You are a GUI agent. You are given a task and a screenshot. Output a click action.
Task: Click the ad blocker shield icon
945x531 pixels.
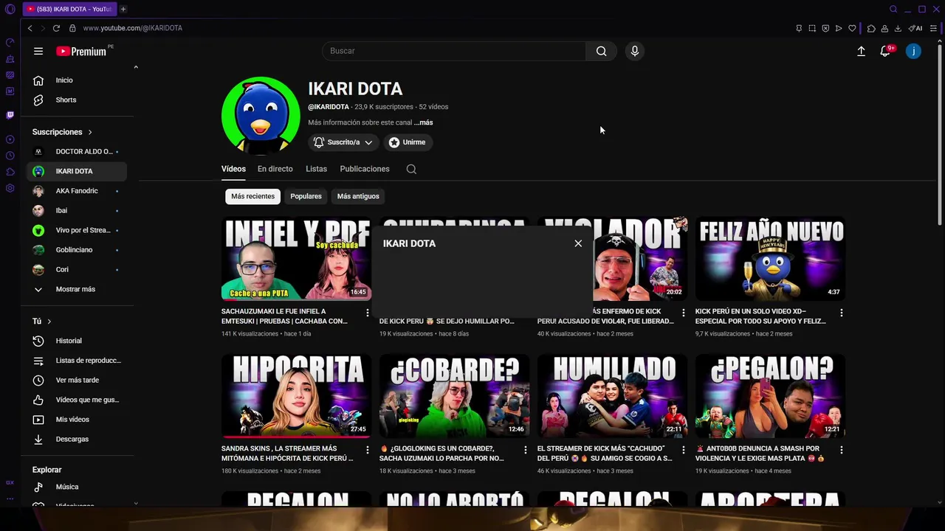tap(825, 28)
